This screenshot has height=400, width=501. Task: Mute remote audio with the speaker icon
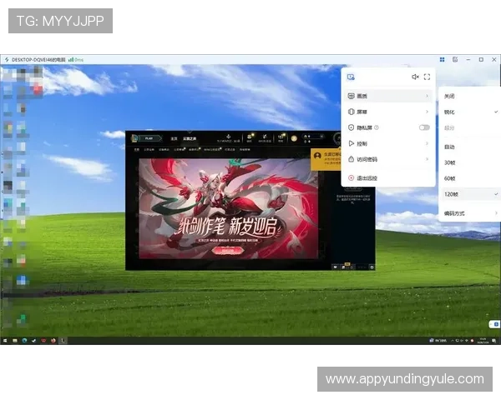point(415,77)
